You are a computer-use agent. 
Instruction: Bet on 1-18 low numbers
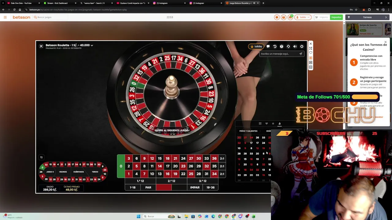133,187
